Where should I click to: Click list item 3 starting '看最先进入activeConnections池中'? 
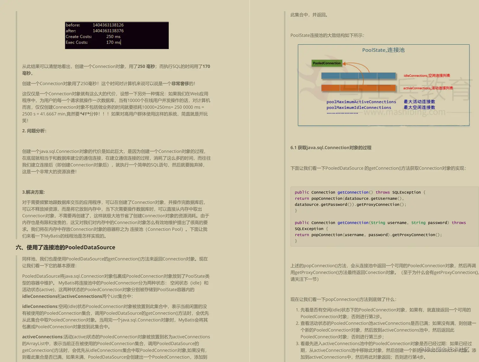coord(388,350)
